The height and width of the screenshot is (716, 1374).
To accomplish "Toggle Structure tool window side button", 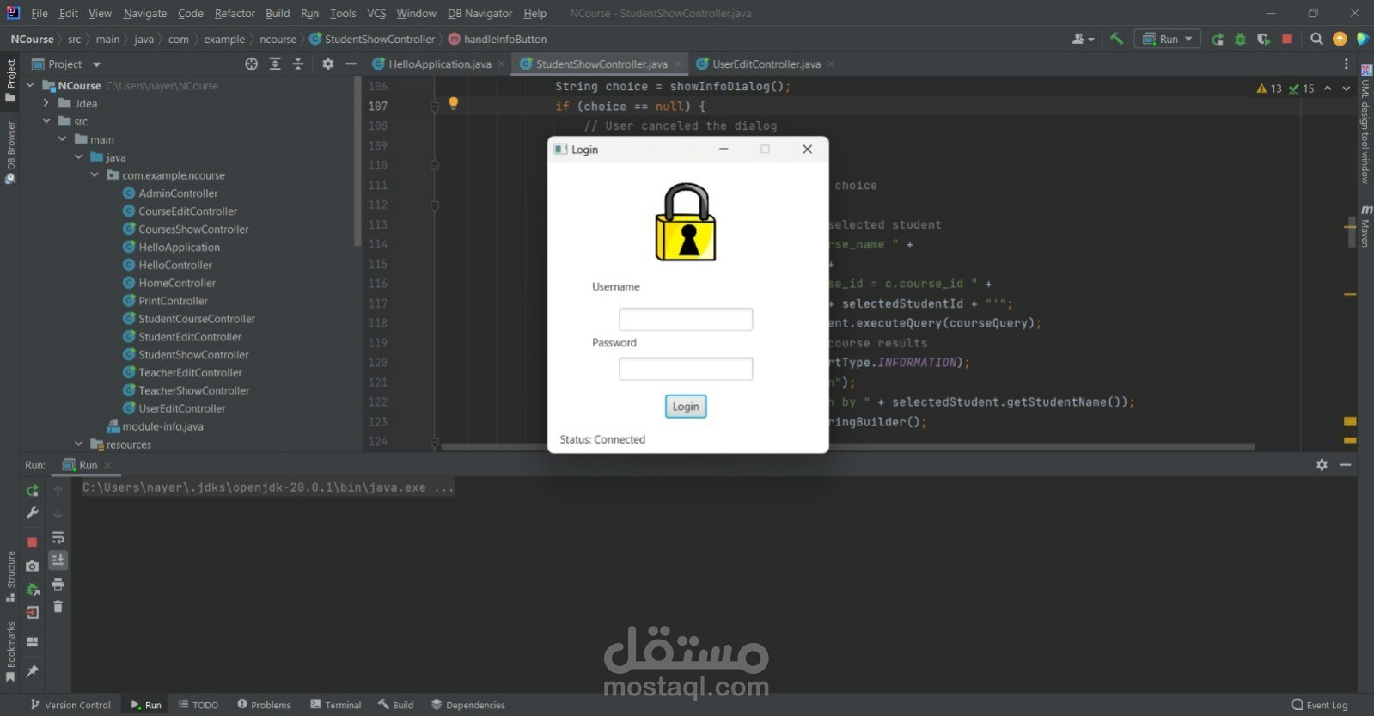I will [10, 576].
